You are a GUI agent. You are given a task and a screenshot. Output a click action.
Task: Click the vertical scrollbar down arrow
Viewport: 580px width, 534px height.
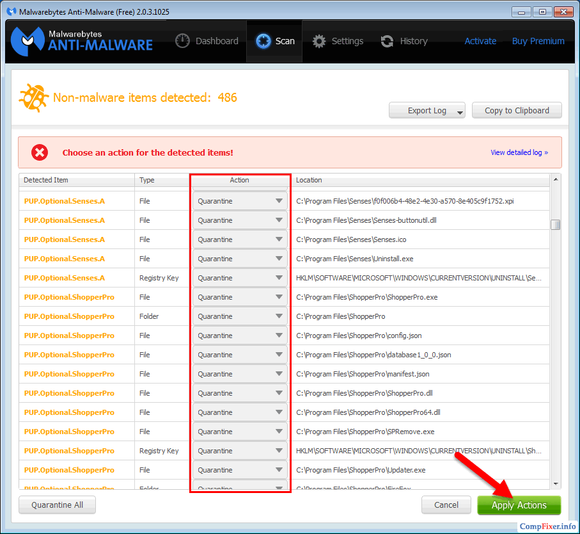point(556,483)
